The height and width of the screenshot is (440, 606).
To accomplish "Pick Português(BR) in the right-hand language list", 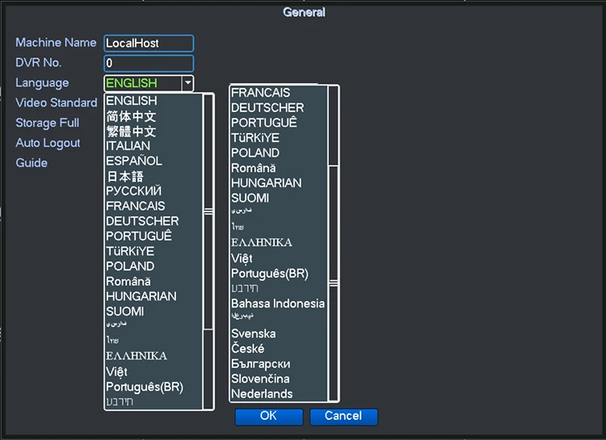I will (x=278, y=274).
